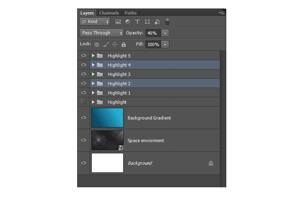Open the Pass Through blend mode dropdown
299x199 pixels.
[102, 33]
